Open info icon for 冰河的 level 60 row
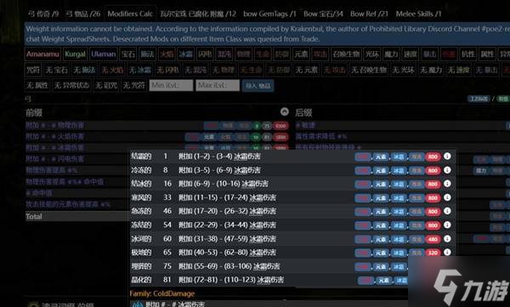This screenshot has width=510, height=307. coord(447,239)
